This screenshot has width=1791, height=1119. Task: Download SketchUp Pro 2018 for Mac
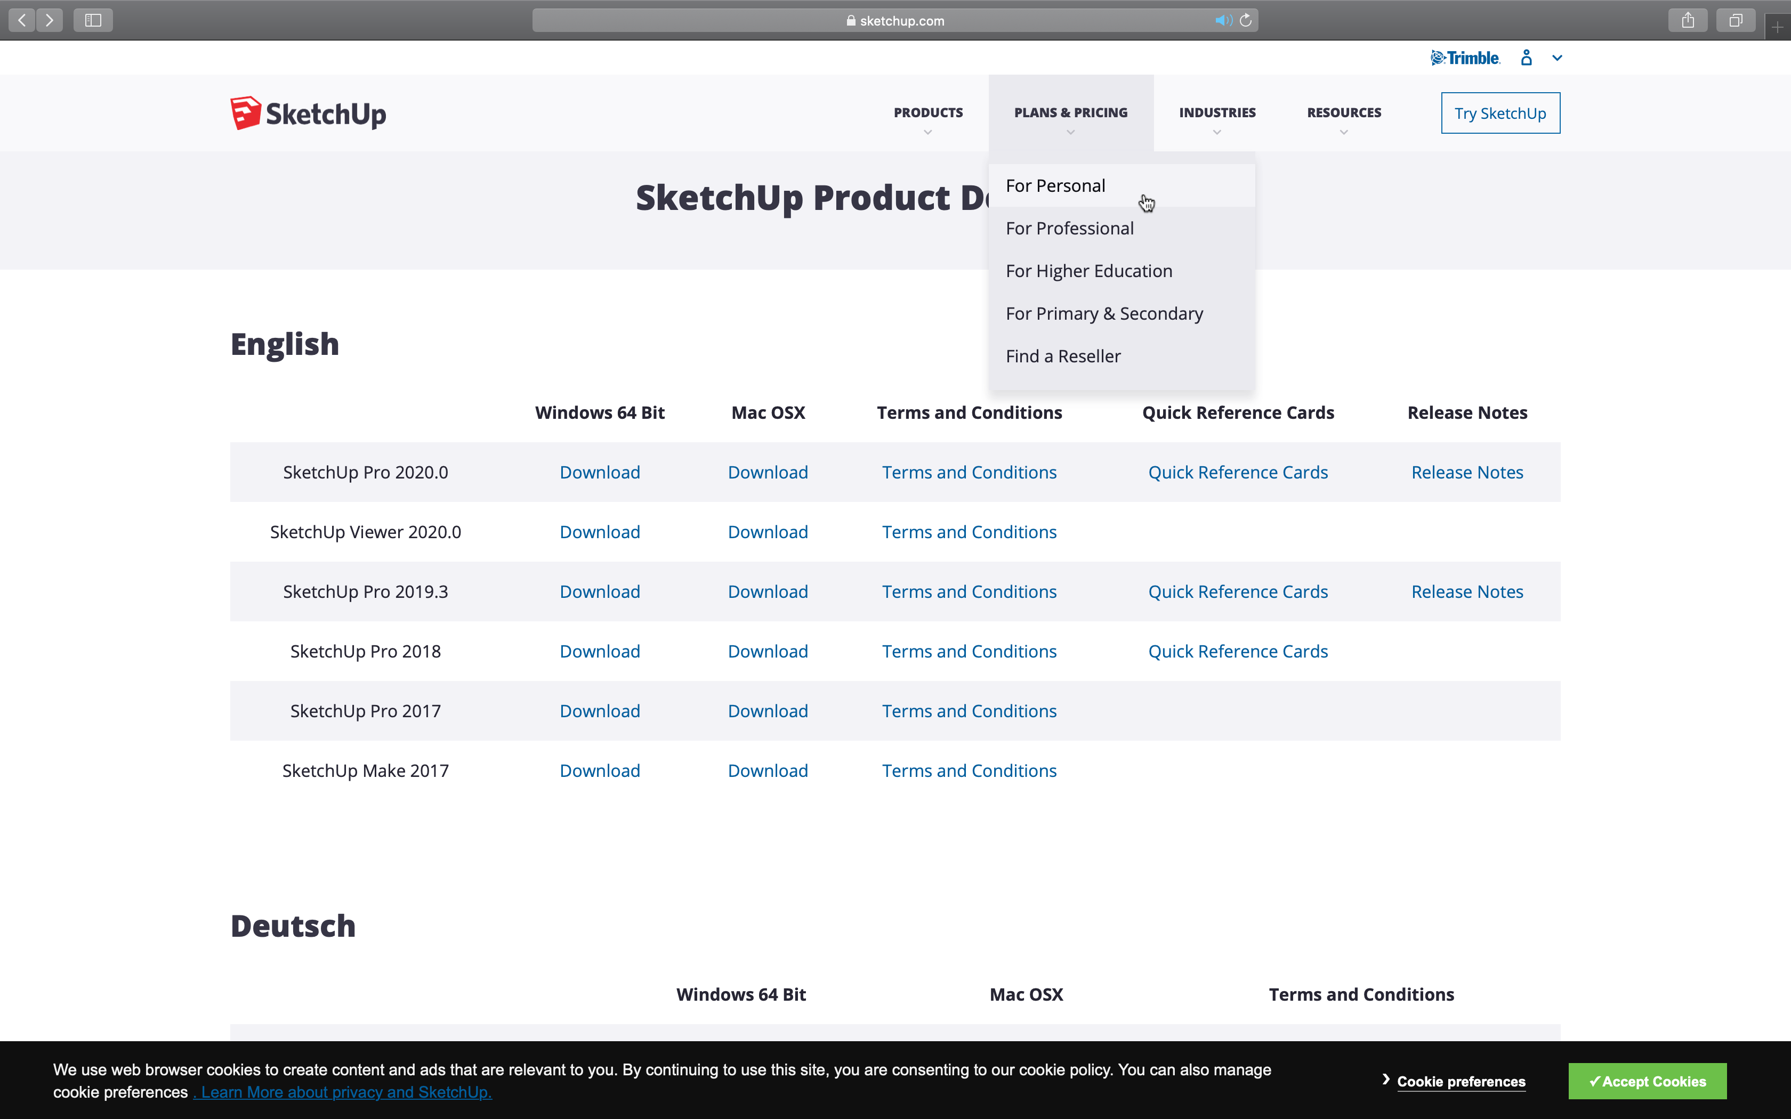768,651
